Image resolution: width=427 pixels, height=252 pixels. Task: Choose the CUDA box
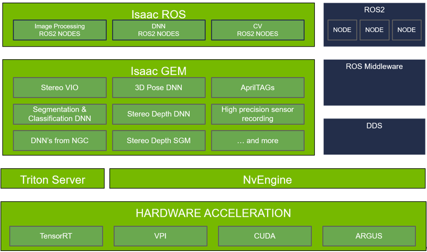point(265,236)
